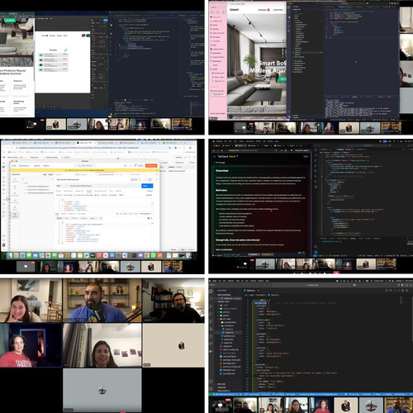Open the orange Postman icon in the dock
The width and height of the screenshot is (413, 413).
pyautogui.click(x=159, y=255)
